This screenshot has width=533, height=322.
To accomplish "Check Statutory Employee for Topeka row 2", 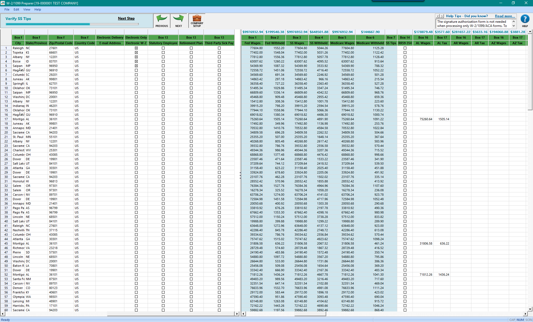I will tap(163, 52).
